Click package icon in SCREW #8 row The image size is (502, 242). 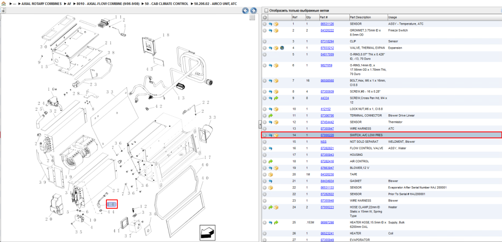click(276, 91)
